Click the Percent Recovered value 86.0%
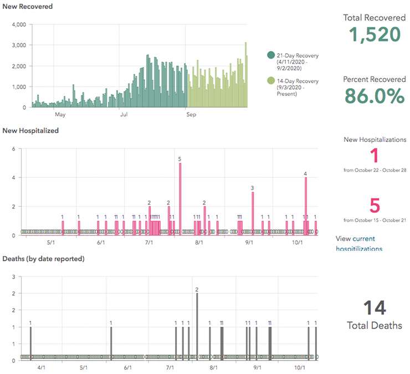Screen dimensions: 410x374 coord(375,96)
